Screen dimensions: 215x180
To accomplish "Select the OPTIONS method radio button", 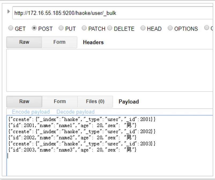I will (170, 28).
